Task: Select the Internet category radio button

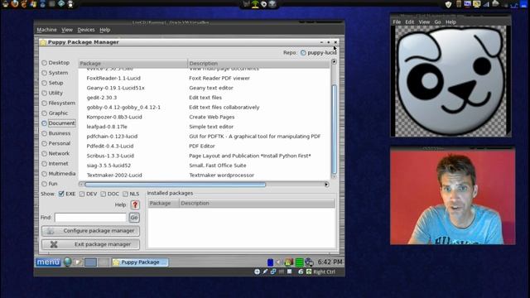Action: [44, 164]
